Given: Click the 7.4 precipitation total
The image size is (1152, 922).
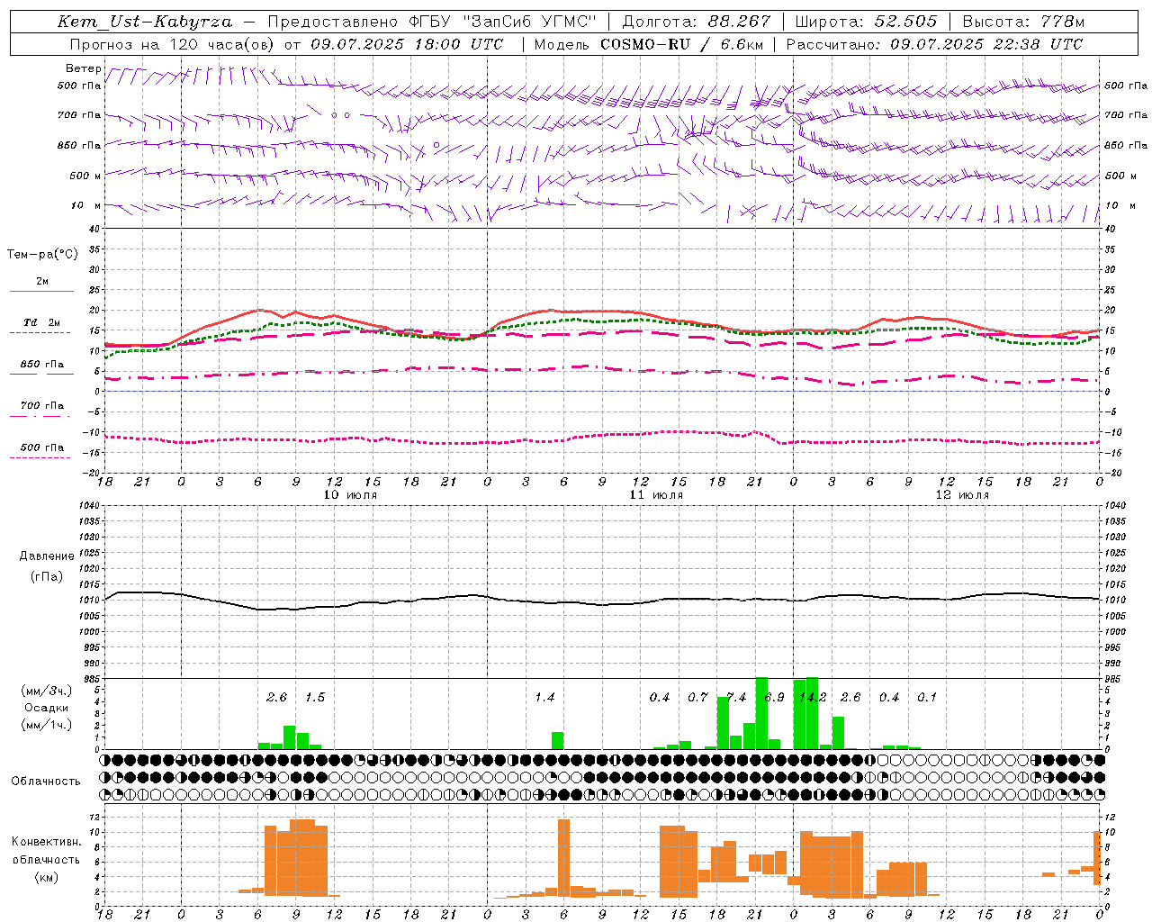Looking at the screenshot, I should 736,698.
